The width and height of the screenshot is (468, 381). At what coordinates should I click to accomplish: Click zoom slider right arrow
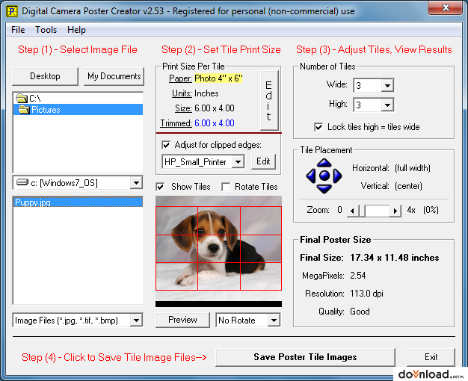[x=395, y=211]
